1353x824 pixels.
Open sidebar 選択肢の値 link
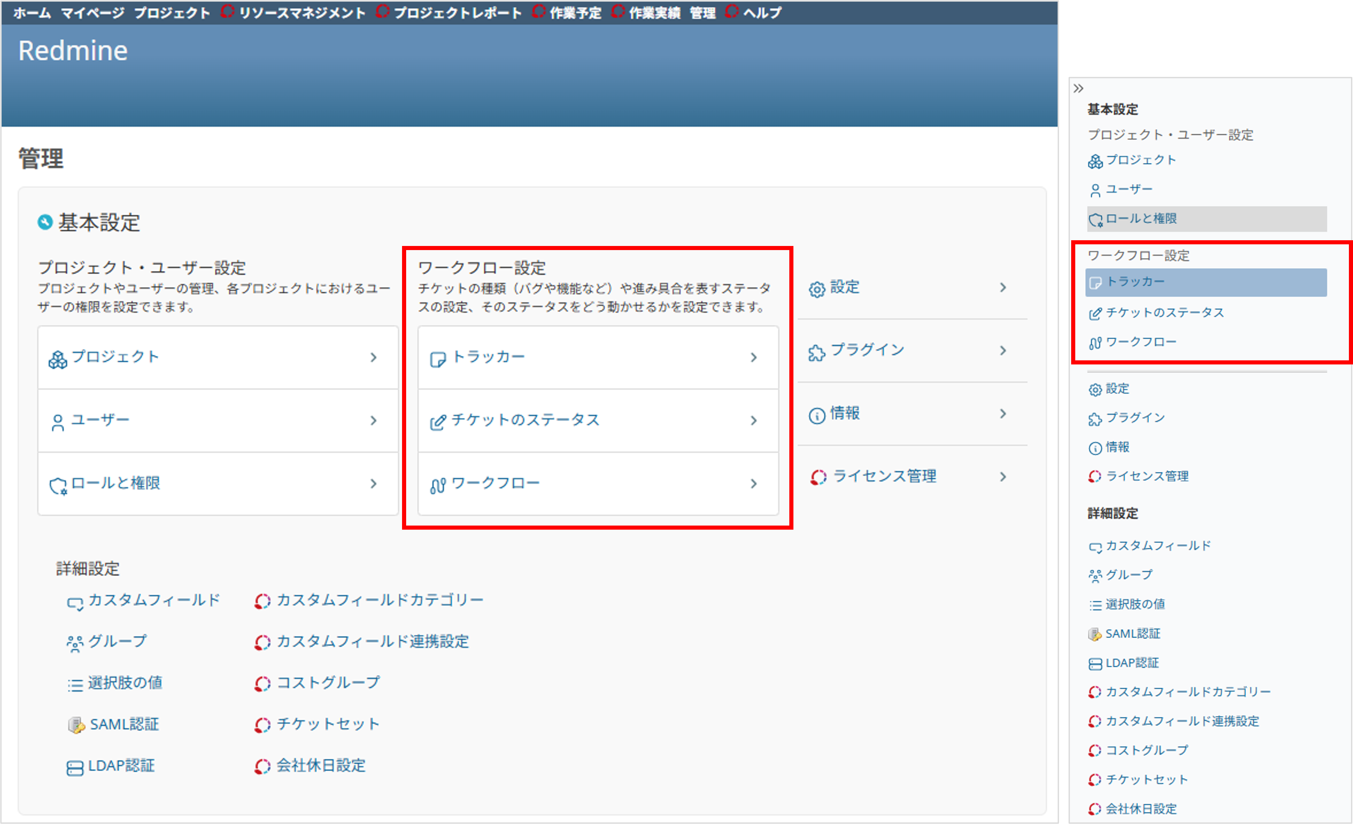(1135, 604)
